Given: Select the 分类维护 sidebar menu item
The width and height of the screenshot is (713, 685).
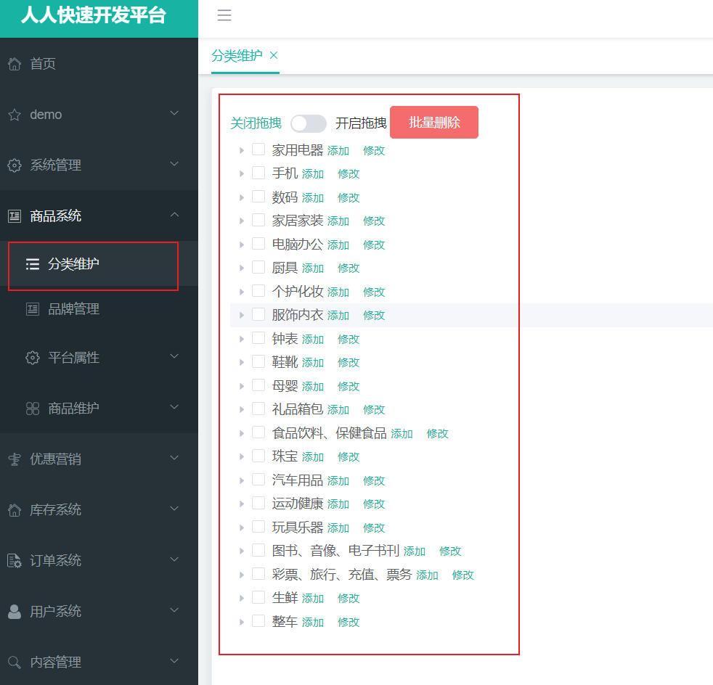Looking at the screenshot, I should (99, 264).
